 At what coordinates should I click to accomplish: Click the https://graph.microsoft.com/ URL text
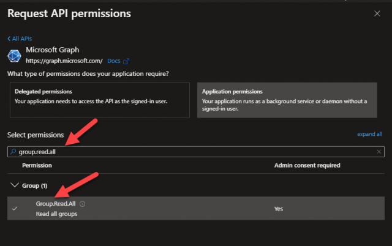tap(64, 61)
